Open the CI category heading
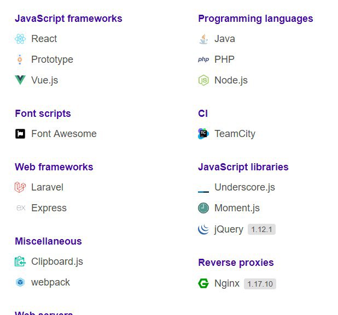The width and height of the screenshot is (338, 315). click(203, 114)
